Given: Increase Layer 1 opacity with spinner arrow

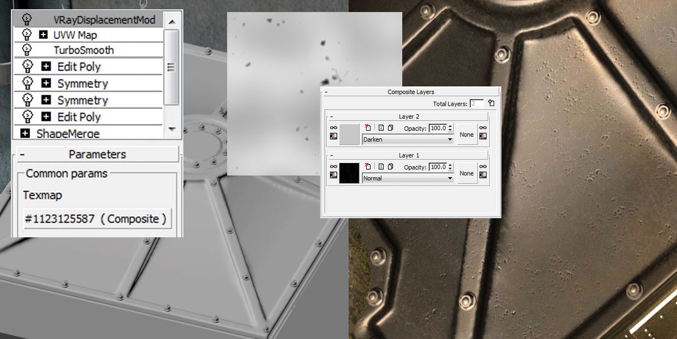Looking at the screenshot, I should (x=450, y=165).
